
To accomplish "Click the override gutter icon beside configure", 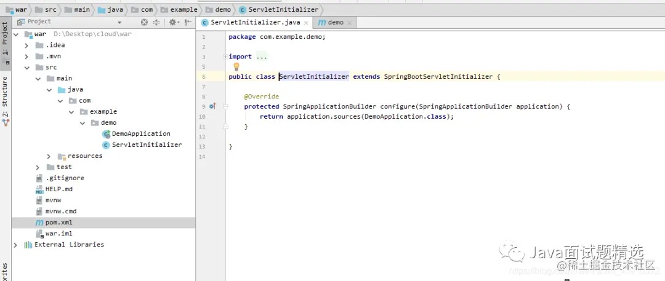I will pyautogui.click(x=213, y=106).
